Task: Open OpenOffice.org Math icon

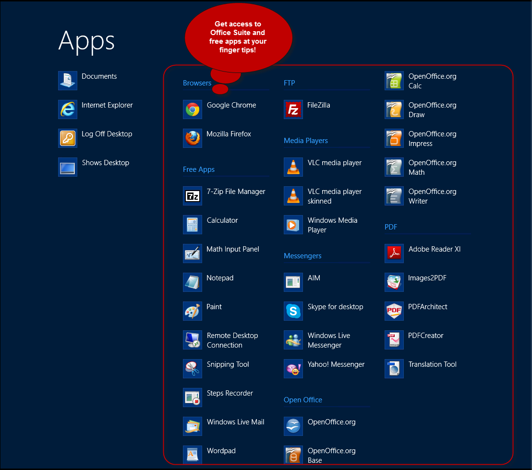Action: (x=394, y=167)
